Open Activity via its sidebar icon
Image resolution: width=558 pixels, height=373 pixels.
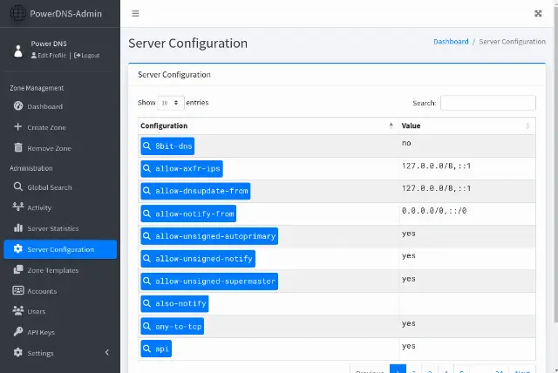(18, 207)
